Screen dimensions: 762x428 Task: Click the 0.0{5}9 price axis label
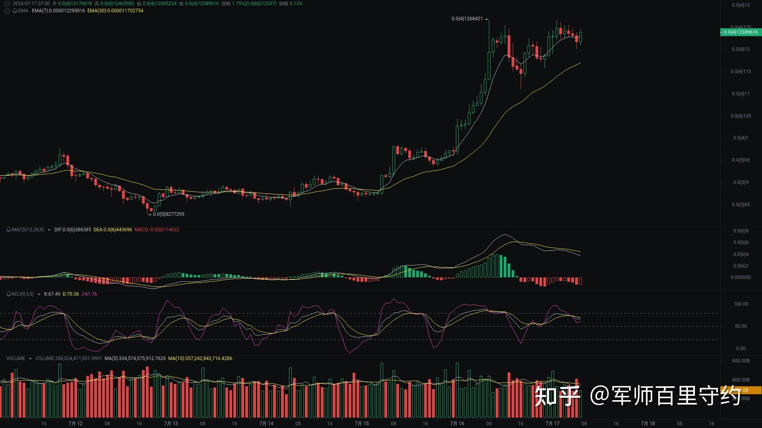pos(741,182)
